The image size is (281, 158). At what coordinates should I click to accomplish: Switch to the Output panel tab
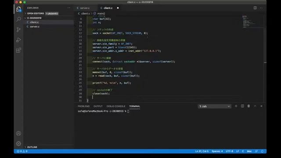[98, 106]
